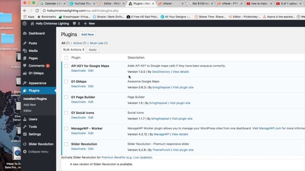Click the Plugins plug icon in sidebar

tap(25, 91)
